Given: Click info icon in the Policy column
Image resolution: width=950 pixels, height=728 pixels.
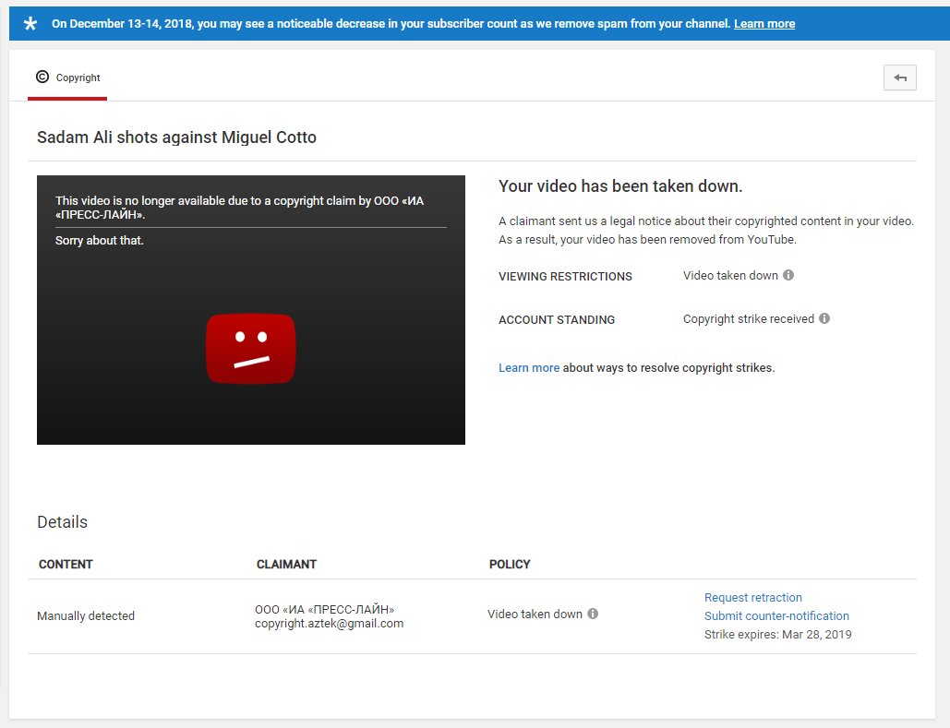Looking at the screenshot, I should (x=593, y=614).
